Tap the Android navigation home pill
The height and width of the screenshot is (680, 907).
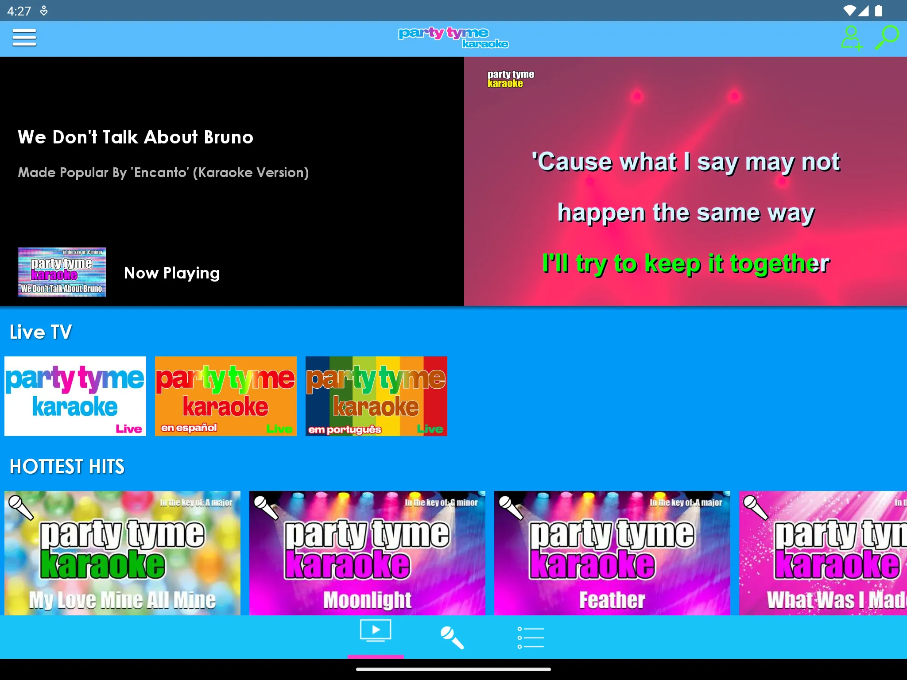click(453, 669)
